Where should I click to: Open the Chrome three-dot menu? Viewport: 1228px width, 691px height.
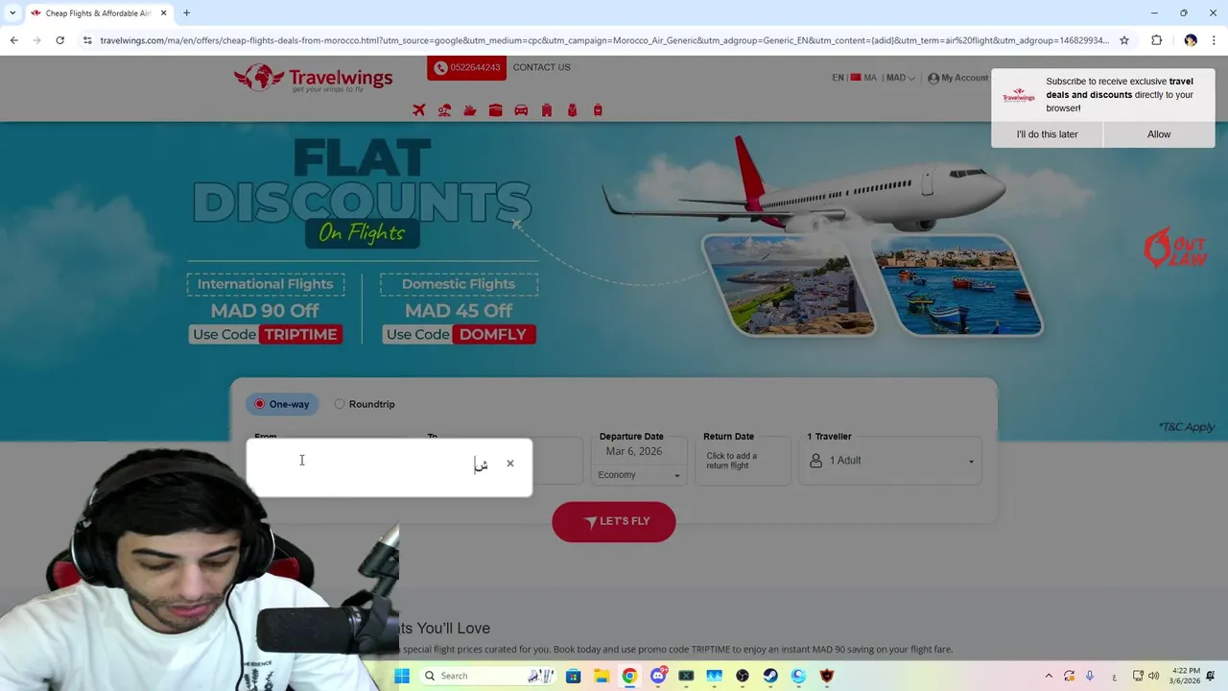click(x=1215, y=40)
